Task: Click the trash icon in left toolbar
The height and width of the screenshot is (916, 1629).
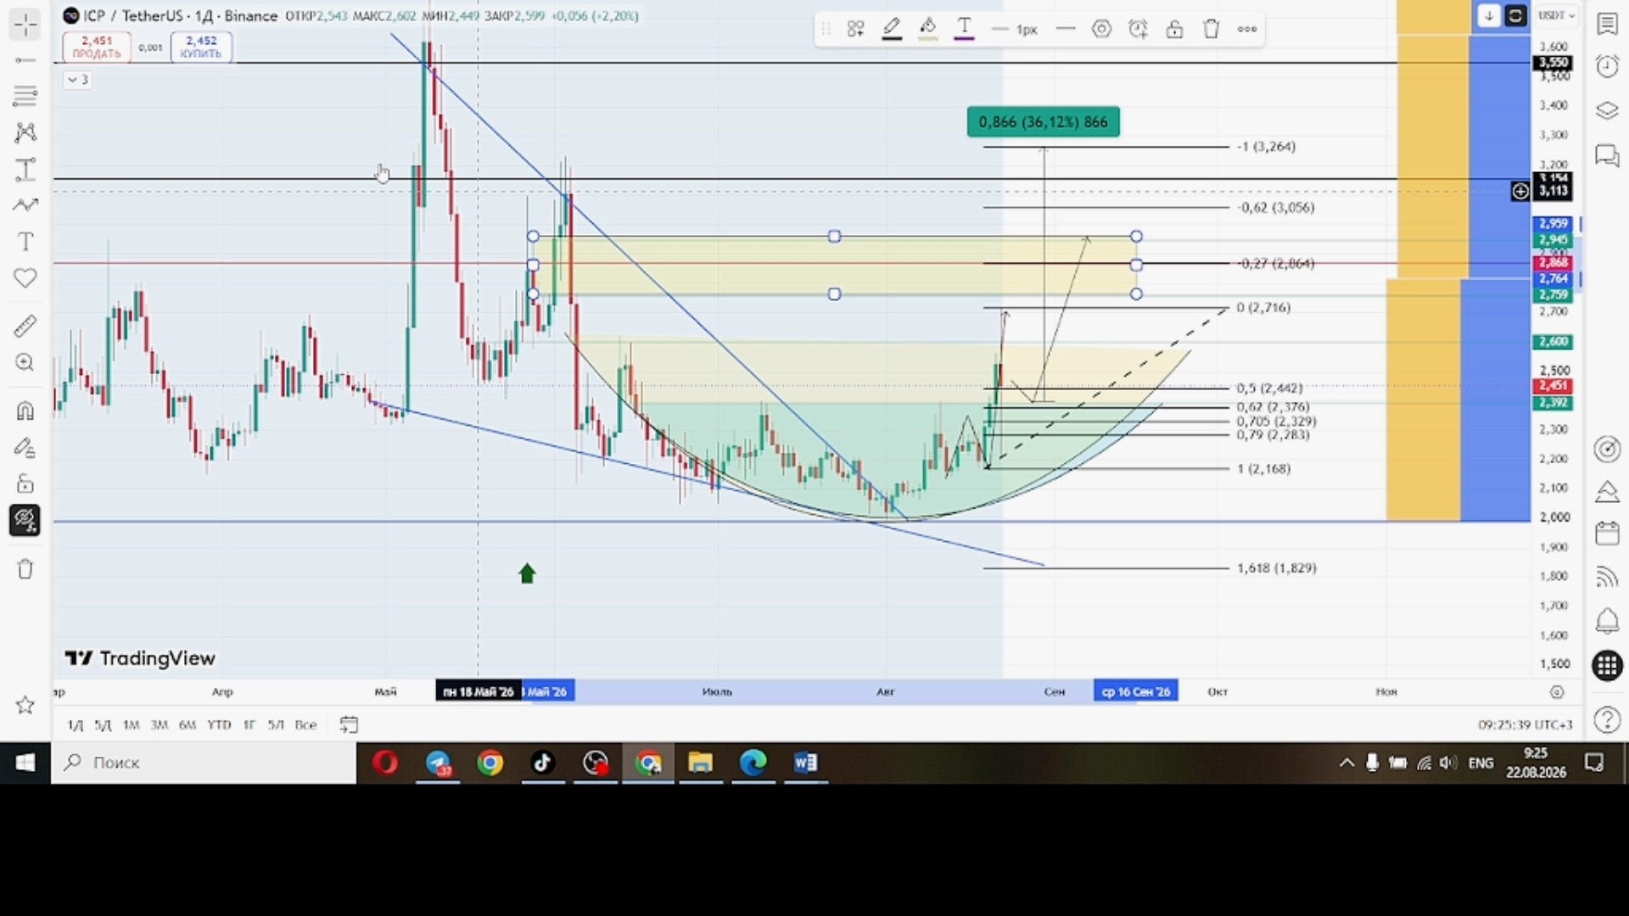Action: pos(25,569)
